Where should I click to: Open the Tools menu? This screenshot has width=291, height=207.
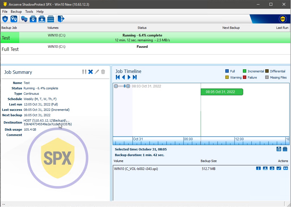(29, 12)
